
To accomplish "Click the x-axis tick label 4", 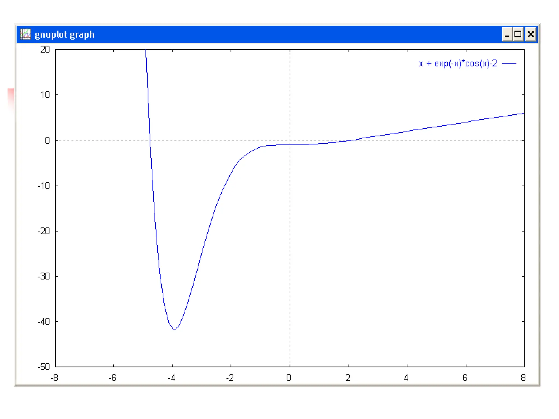I will (x=406, y=378).
